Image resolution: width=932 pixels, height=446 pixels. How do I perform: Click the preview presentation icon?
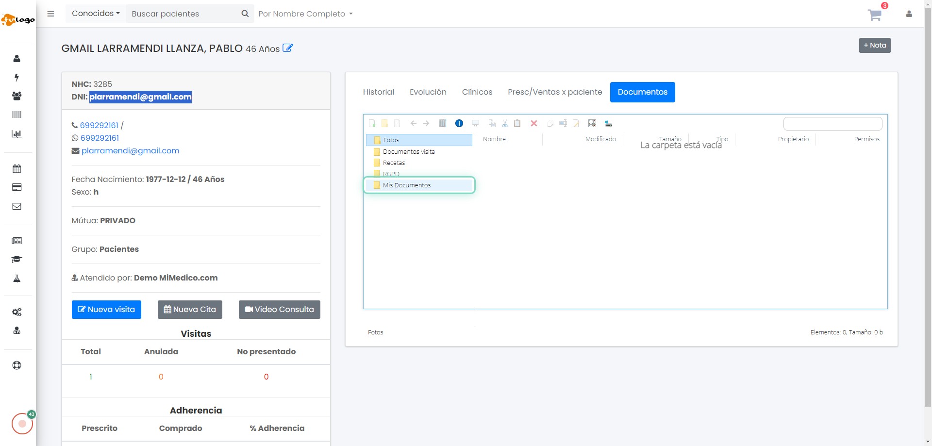476,123
